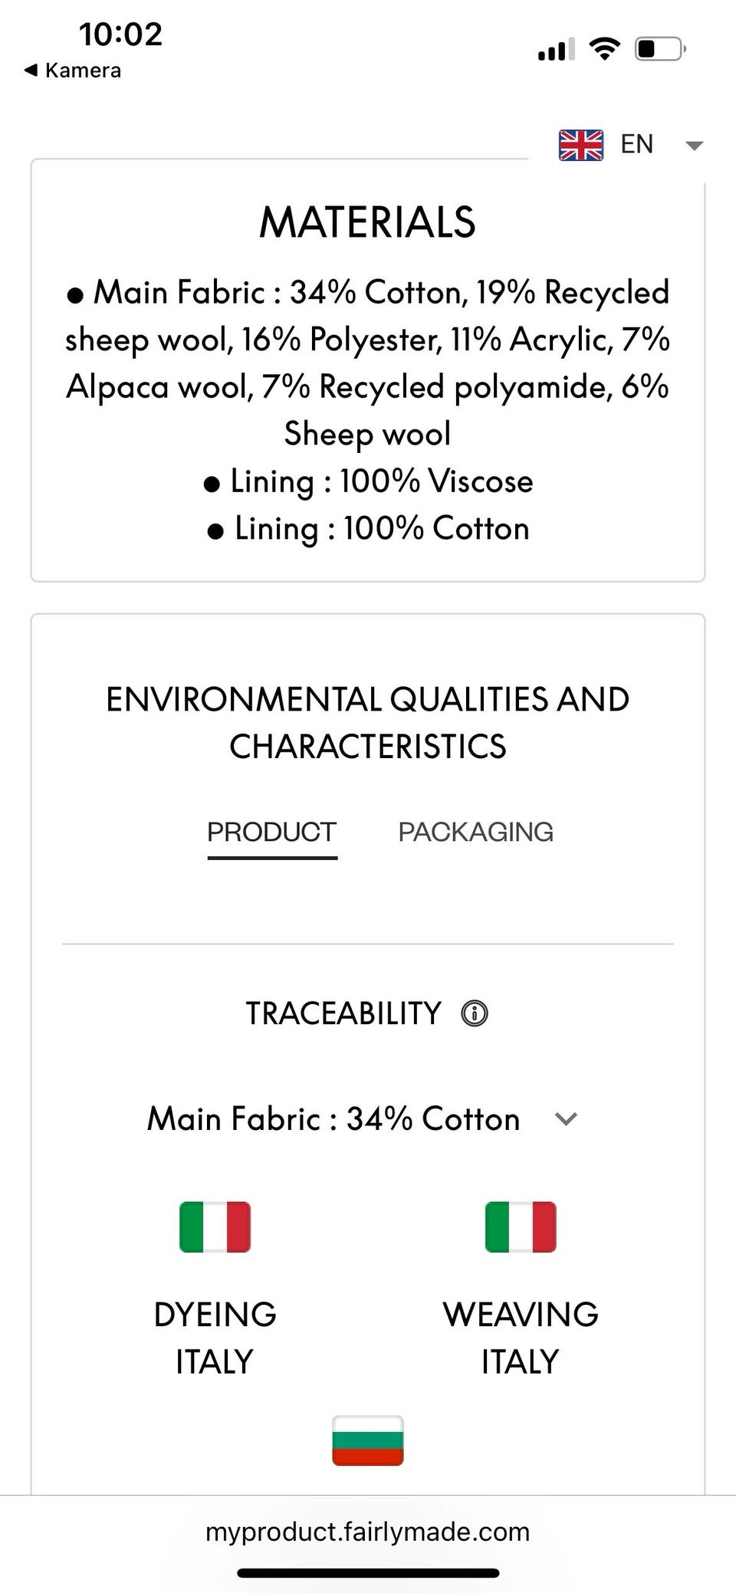The image size is (736, 1593).
Task: Expand the Main Fabric 34% Cotton selector
Action: click(x=333, y=1118)
